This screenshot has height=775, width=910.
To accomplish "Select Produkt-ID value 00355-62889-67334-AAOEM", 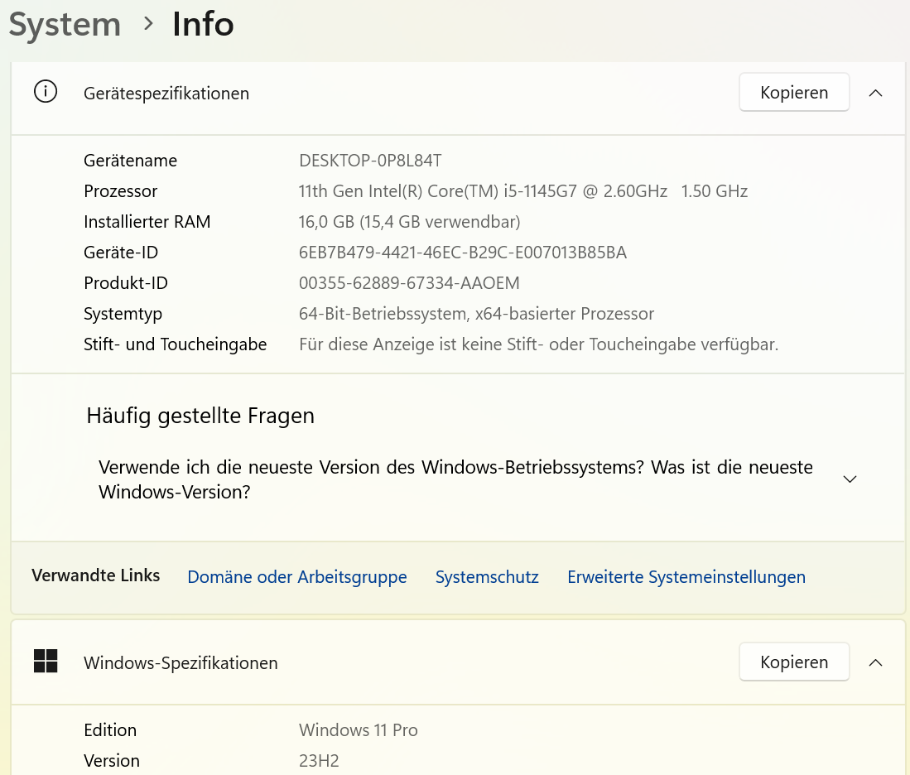I will 409,283.
